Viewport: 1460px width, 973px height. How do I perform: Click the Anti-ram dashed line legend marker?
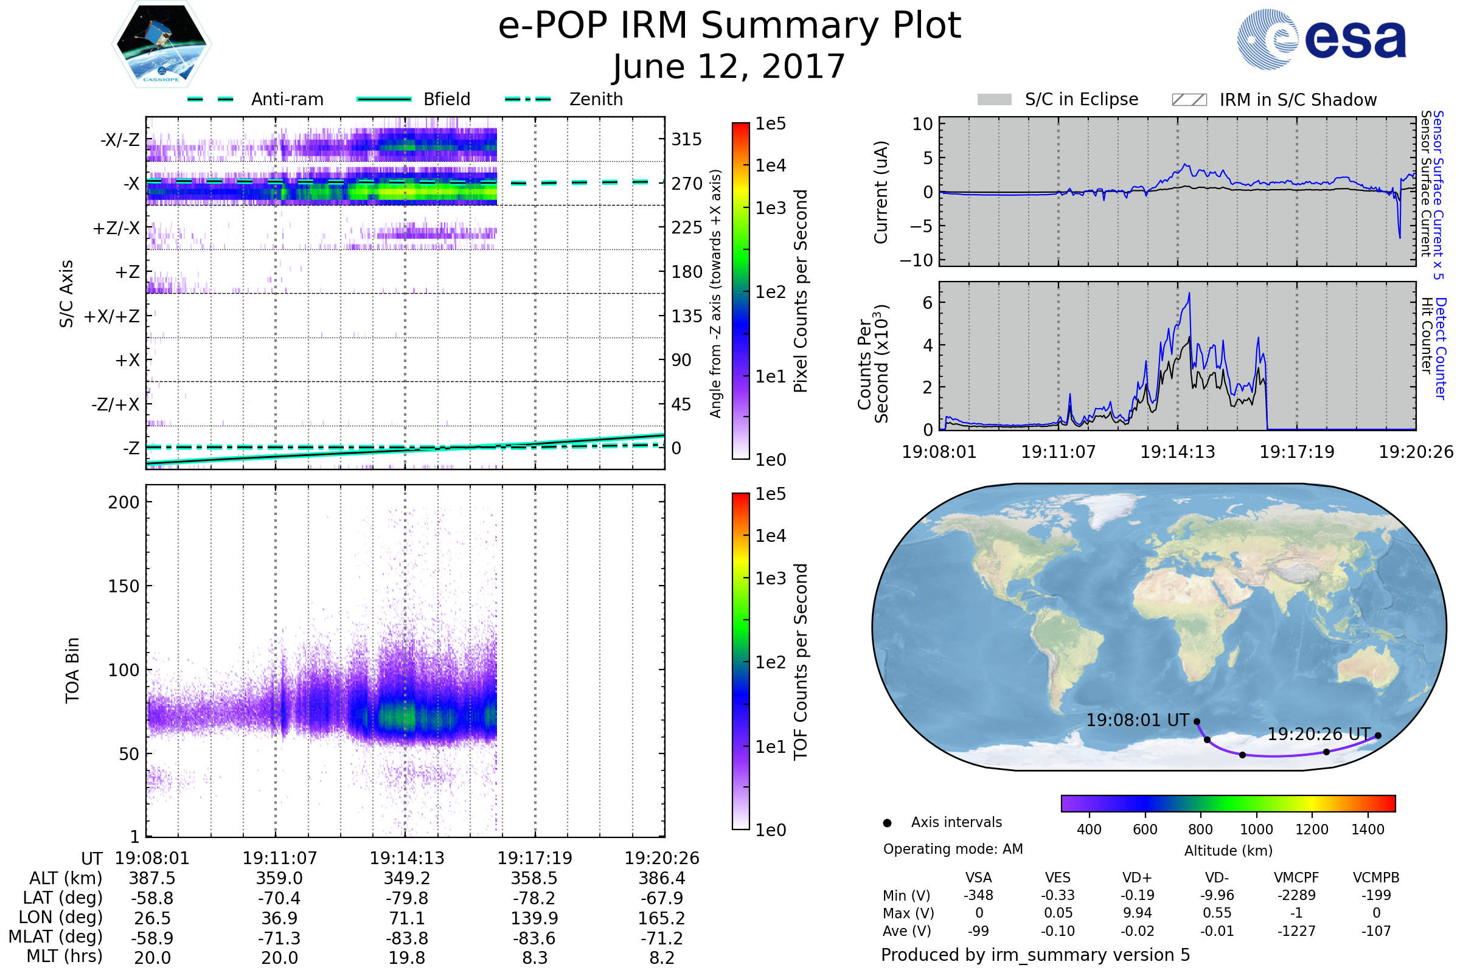[x=210, y=99]
